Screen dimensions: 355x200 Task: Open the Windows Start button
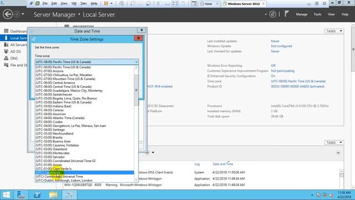pyautogui.click(x=6, y=195)
